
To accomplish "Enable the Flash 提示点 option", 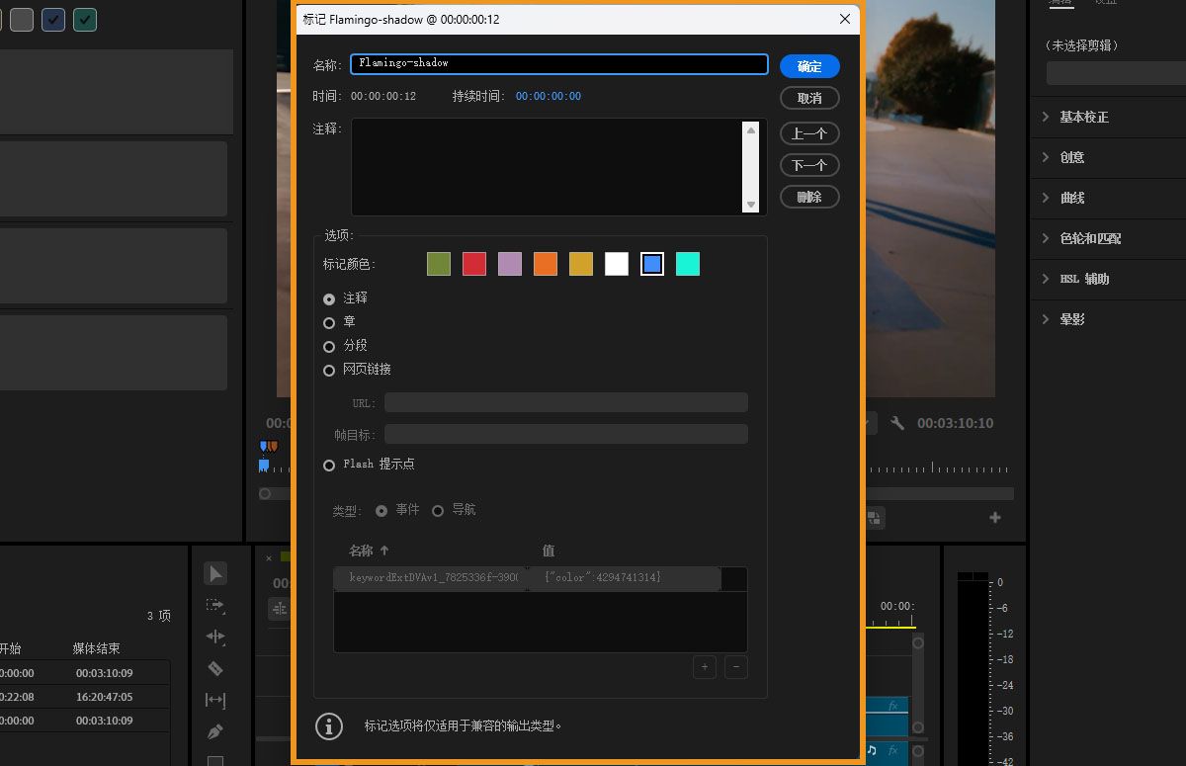I will 329,465.
